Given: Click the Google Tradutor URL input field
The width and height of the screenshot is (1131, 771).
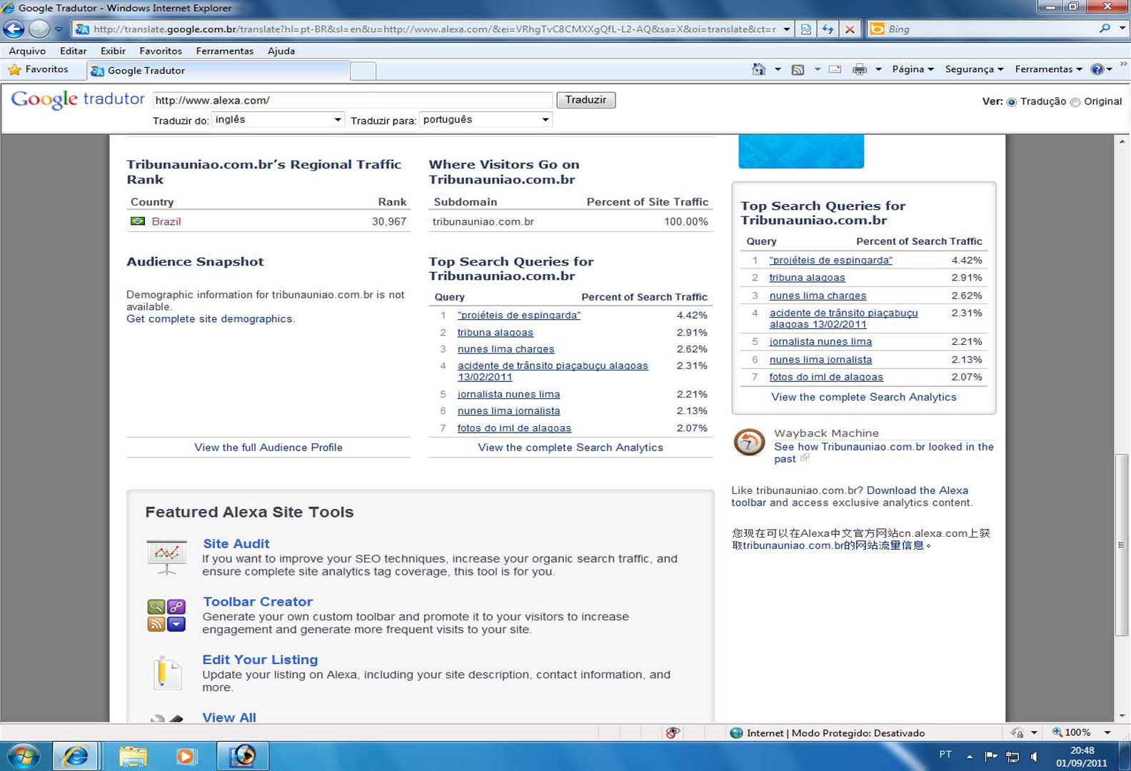Looking at the screenshot, I should coord(352,101).
